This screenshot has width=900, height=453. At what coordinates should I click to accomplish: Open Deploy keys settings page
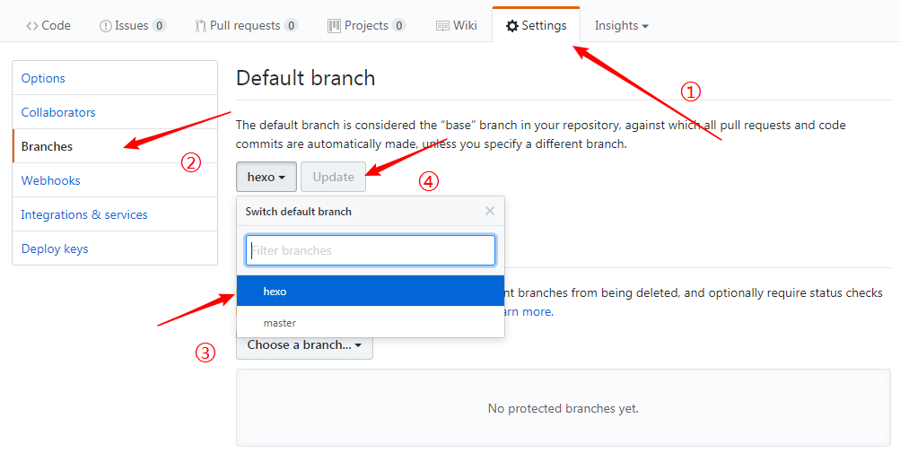55,248
